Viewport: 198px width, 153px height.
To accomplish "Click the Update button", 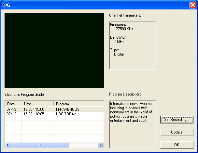I will pyautogui.click(x=177, y=132).
